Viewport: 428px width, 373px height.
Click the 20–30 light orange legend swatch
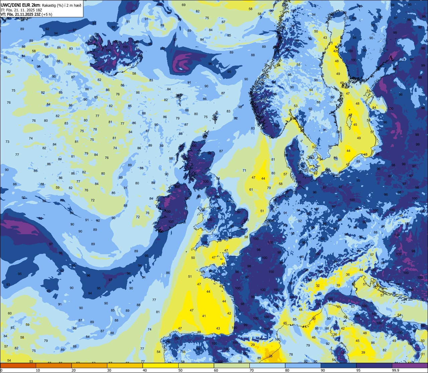[x=89, y=365]
